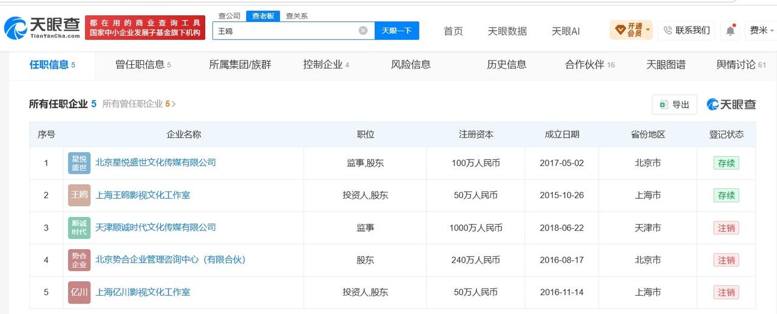Click 注销 status tag for 天津顺诚时代
The height and width of the screenshot is (314, 777).
(726, 228)
